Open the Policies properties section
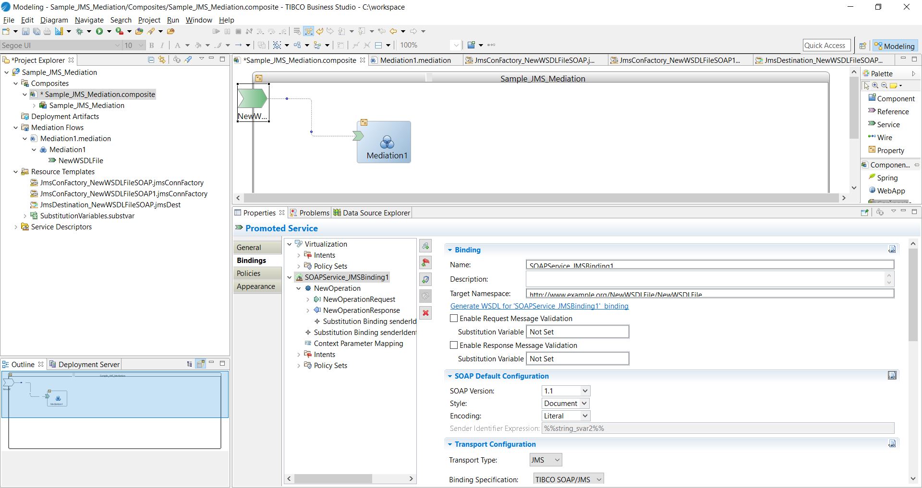Image resolution: width=922 pixels, height=488 pixels. click(249, 273)
